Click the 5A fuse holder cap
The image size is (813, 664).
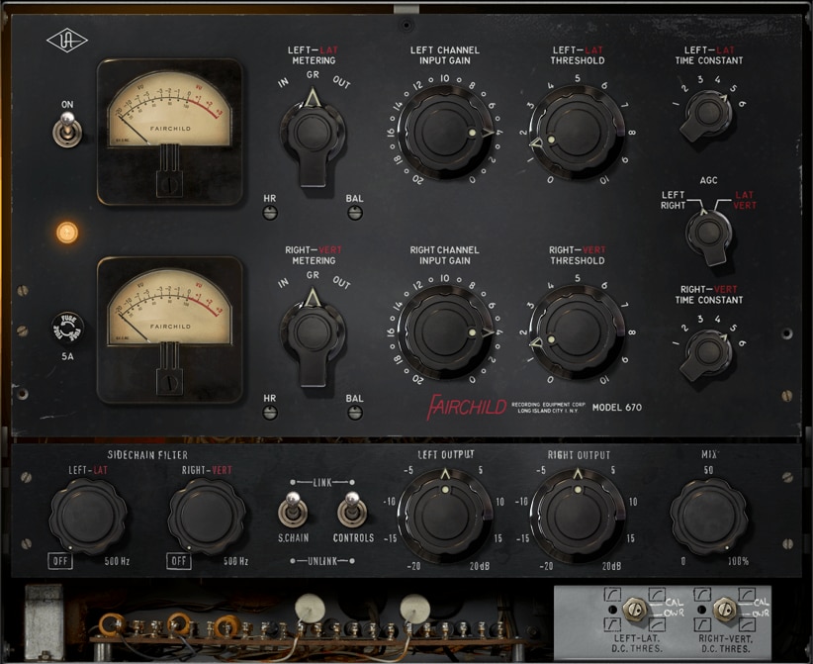[x=67, y=329]
